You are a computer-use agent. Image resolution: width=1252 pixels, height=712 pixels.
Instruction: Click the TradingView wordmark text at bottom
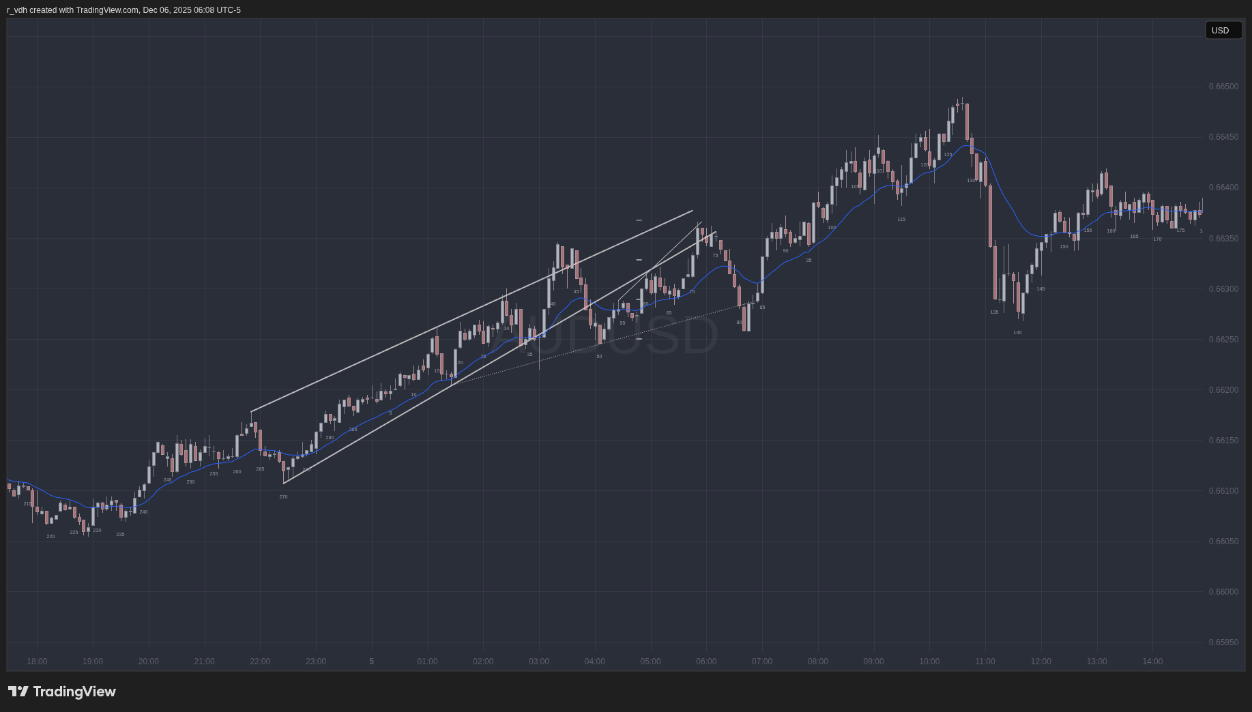(74, 692)
